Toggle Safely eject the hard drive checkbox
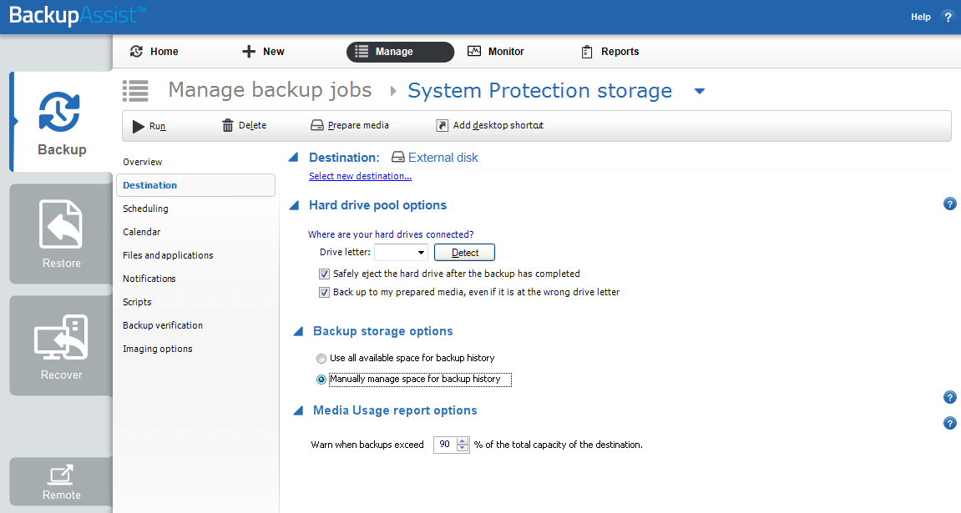Image resolution: width=961 pixels, height=513 pixels. tap(324, 274)
